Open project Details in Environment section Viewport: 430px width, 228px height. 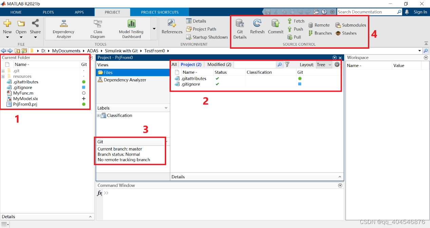pos(196,21)
